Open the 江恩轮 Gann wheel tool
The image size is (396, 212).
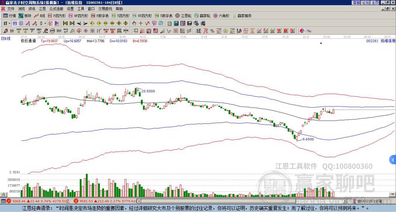(184, 15)
